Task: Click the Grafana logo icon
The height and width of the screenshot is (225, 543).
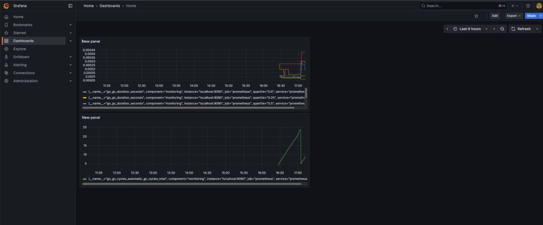Action: tap(6, 6)
